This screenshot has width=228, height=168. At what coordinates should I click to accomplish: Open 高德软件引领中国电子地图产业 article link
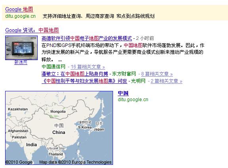click(x=87, y=38)
